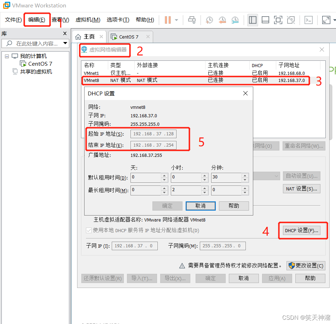Click 帮助 in the network editor

(310, 278)
